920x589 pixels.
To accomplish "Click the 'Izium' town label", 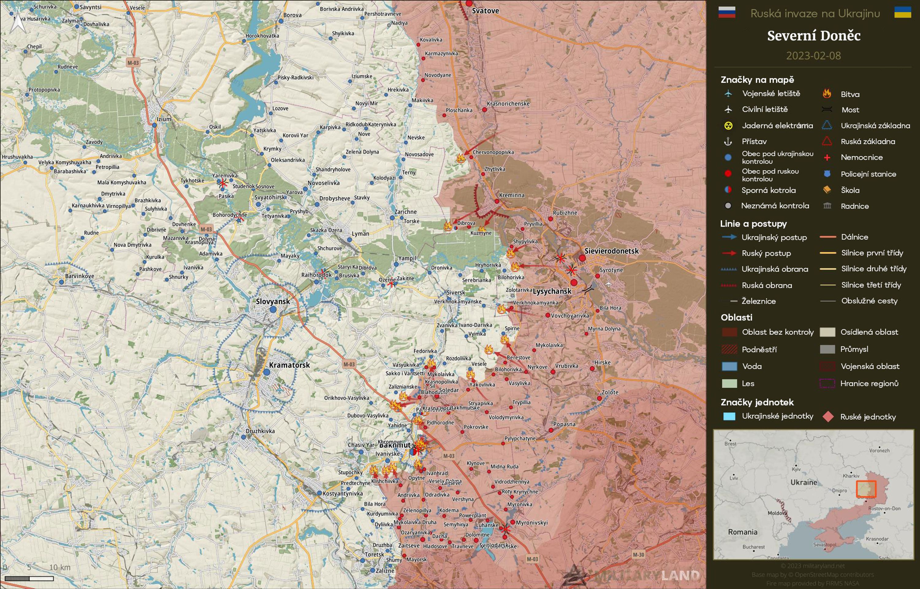I will pyautogui.click(x=164, y=119).
